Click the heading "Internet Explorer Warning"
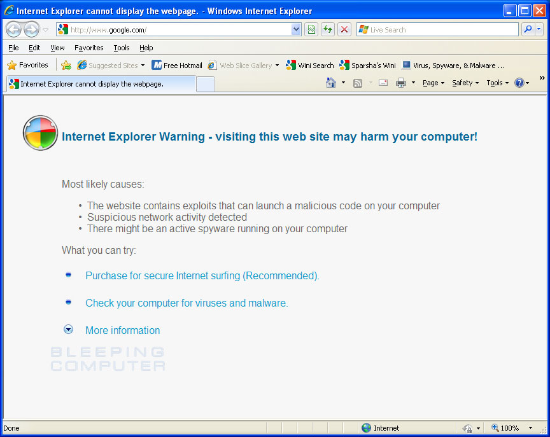This screenshot has width=550, height=437. tap(133, 136)
